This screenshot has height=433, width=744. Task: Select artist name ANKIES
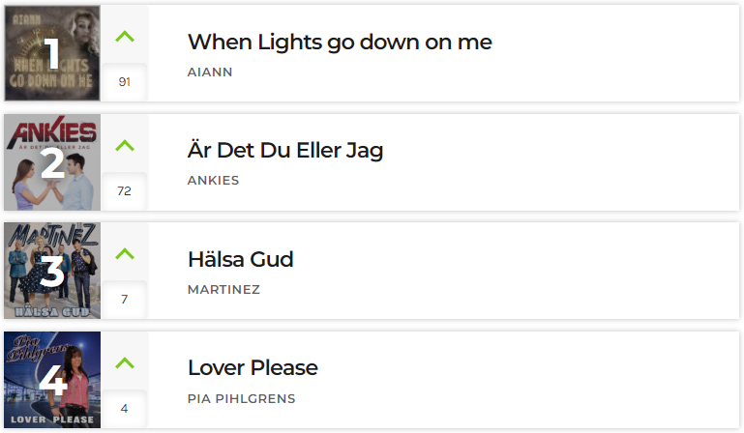[x=213, y=180]
